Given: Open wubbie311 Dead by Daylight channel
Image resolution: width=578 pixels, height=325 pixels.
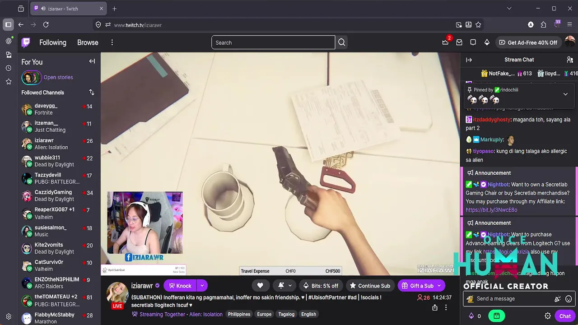Looking at the screenshot, I should (x=58, y=161).
